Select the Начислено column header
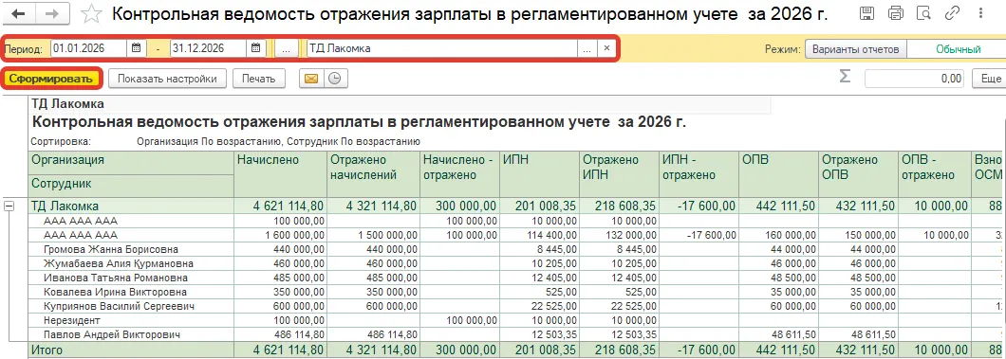 tap(280, 174)
